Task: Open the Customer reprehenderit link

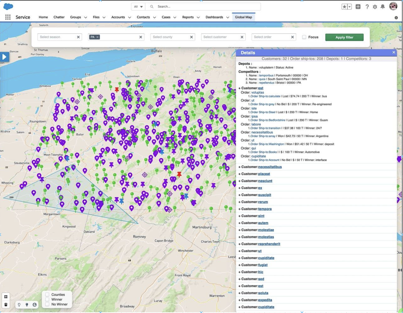Action: point(269,244)
